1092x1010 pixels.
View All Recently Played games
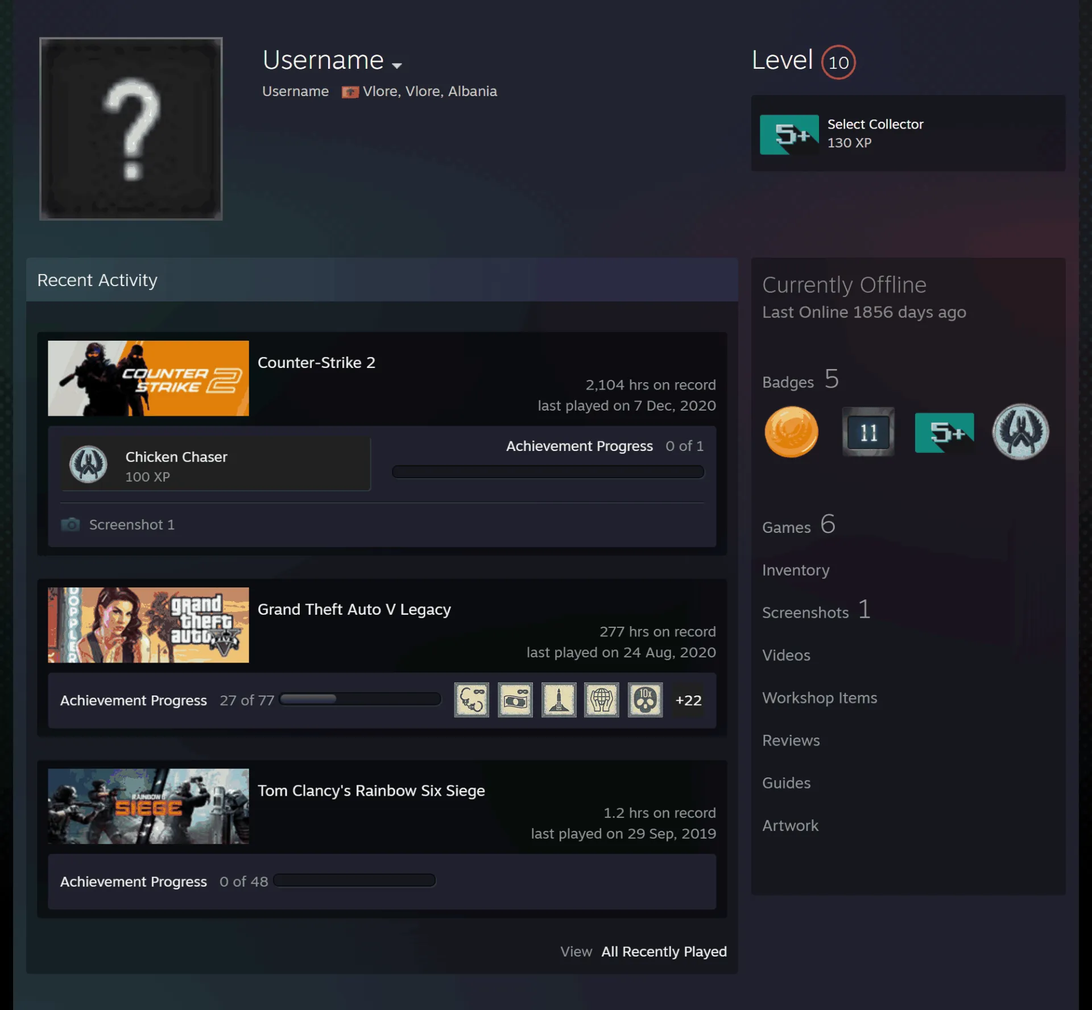click(x=664, y=951)
